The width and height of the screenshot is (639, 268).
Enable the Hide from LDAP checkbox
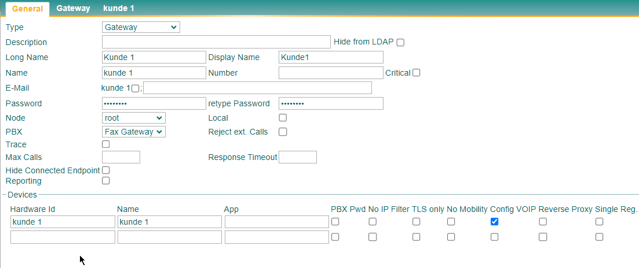coord(400,42)
